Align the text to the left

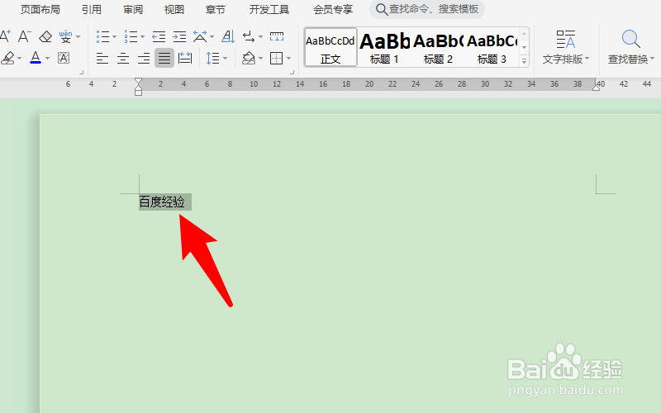(102, 58)
